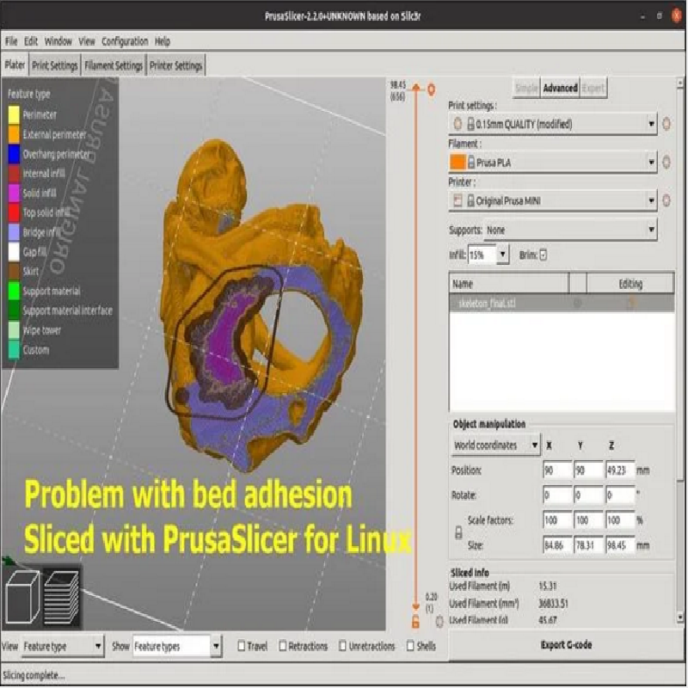Expand the Infill percentage dropdown
The image size is (688, 688).
(x=502, y=255)
